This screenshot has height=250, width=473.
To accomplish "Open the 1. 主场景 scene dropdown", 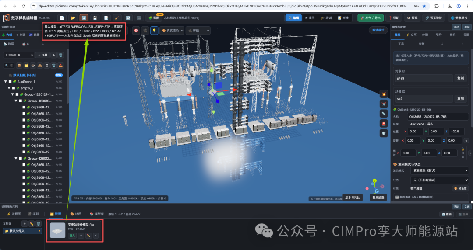I will (x=19, y=55).
